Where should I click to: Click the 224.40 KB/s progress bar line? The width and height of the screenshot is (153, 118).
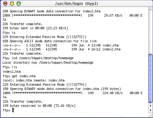[73, 93]
